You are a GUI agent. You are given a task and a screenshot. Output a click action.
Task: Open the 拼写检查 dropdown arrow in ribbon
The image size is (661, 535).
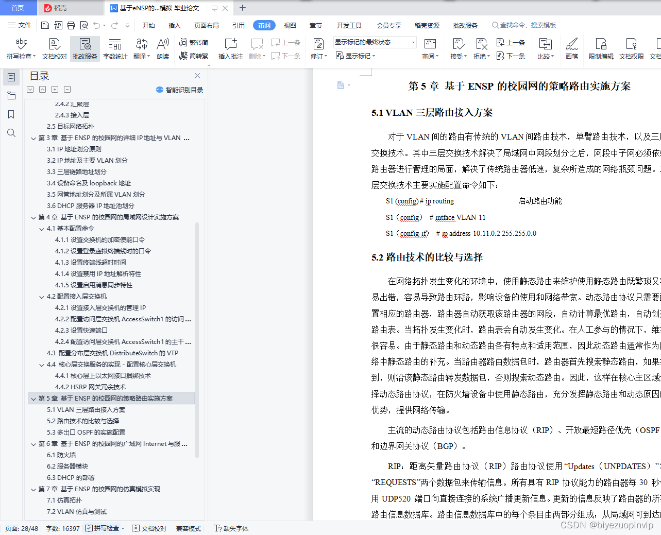point(35,57)
